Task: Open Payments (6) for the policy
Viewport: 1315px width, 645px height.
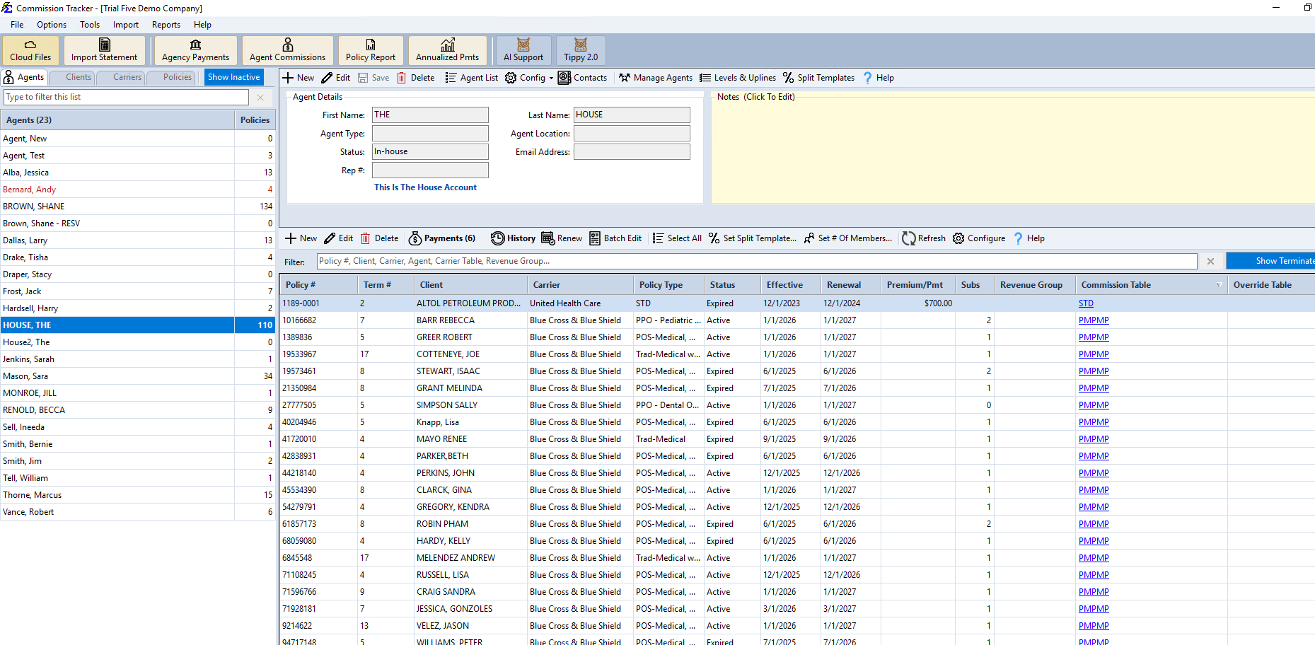Action: tap(442, 238)
